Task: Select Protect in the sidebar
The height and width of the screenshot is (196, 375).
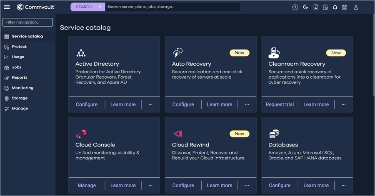Action: (x=19, y=47)
